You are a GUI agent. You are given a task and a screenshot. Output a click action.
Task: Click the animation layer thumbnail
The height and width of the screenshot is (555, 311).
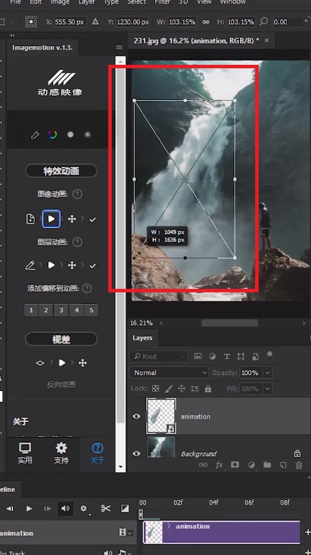[161, 416]
